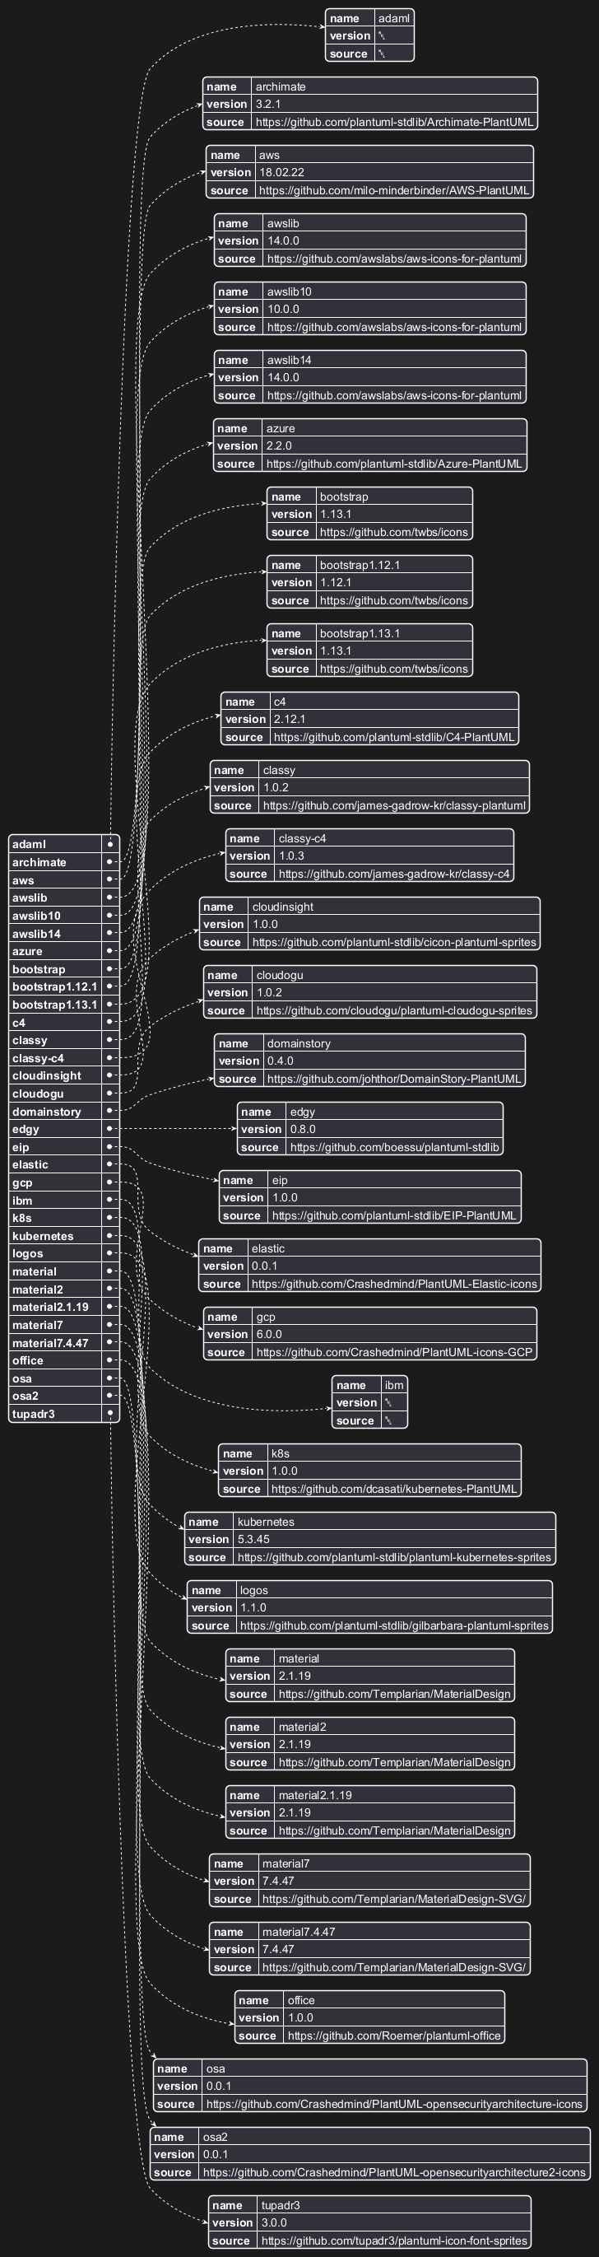The width and height of the screenshot is (599, 2257).
Task: Follow the DomainStory-PlantUML repository link
Action: [393, 1079]
